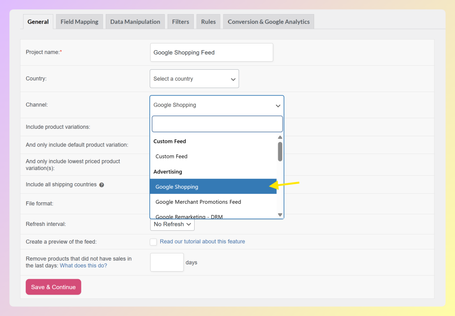Open the What does this do? link
Viewport: 455px width, 316px height.
click(x=83, y=265)
